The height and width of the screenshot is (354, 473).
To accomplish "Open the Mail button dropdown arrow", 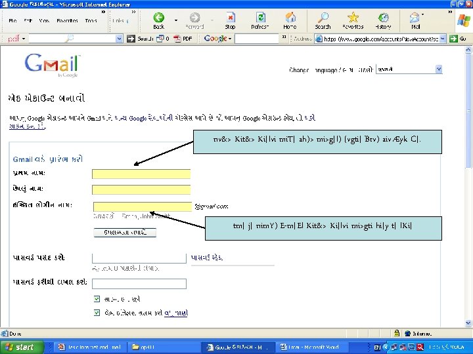I will 422,14.
